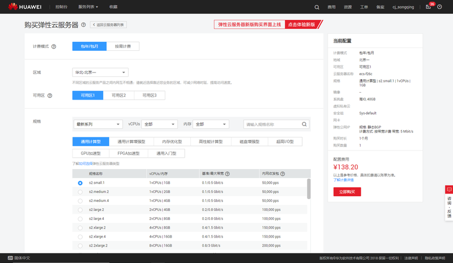Switch to 内存优化型 tab
The width and height of the screenshot is (453, 263).
(172, 141)
